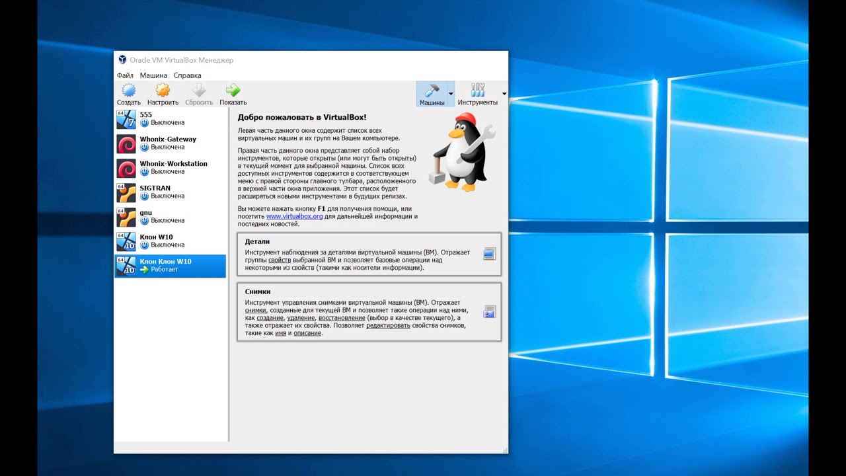The height and width of the screenshot is (476, 846).
Task: Click the gnu machine OS icon
Action: 126,217
